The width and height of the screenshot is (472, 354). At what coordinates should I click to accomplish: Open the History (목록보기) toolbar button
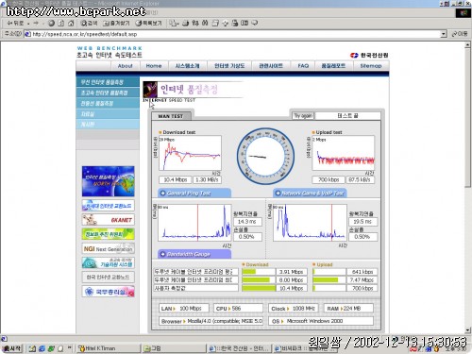click(x=148, y=23)
